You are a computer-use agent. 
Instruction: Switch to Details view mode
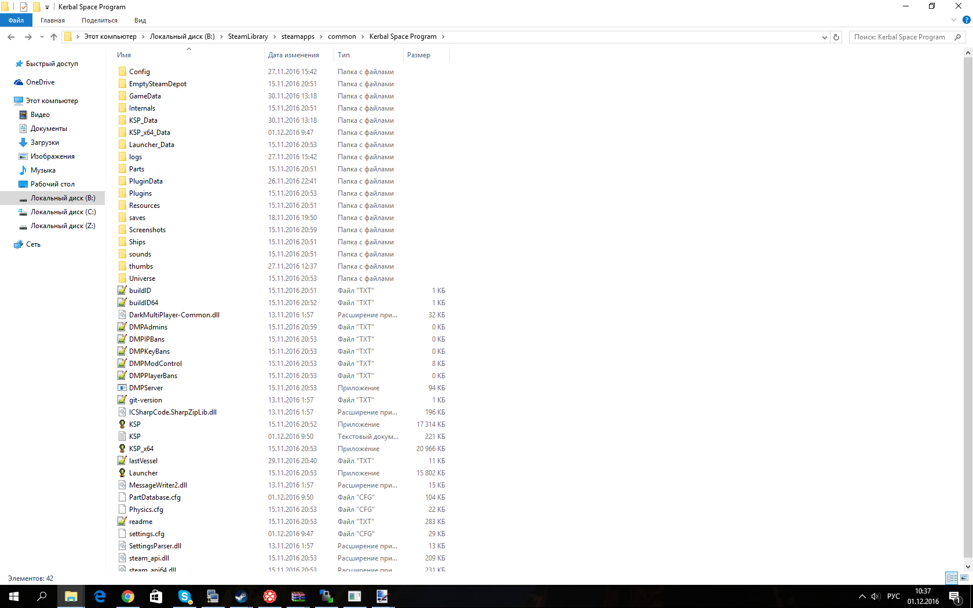point(952,578)
